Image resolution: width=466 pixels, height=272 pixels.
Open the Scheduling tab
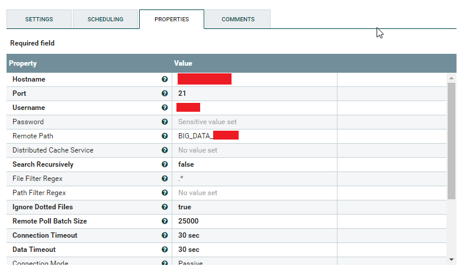(x=105, y=20)
